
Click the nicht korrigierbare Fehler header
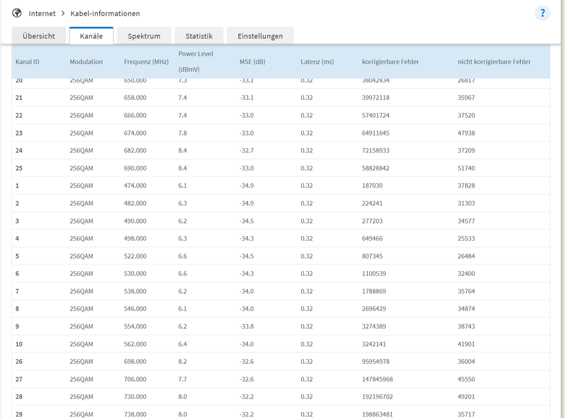tap(494, 62)
